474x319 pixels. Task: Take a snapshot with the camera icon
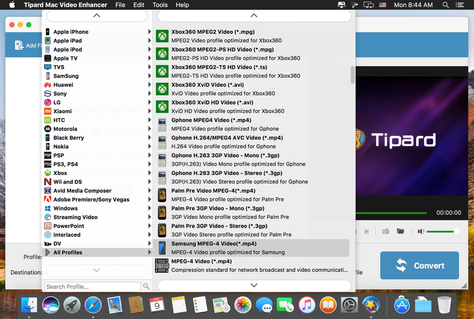click(386, 231)
